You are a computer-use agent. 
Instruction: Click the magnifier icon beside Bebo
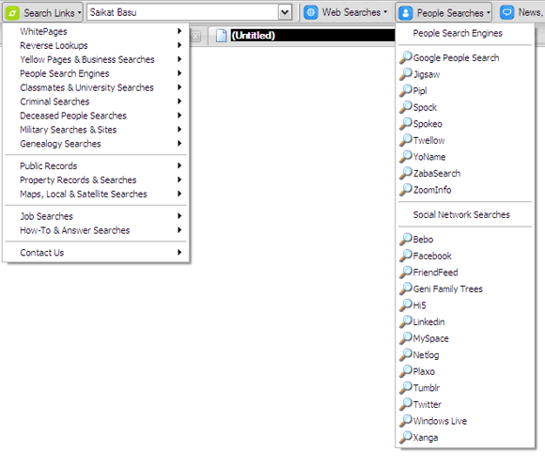(x=405, y=239)
